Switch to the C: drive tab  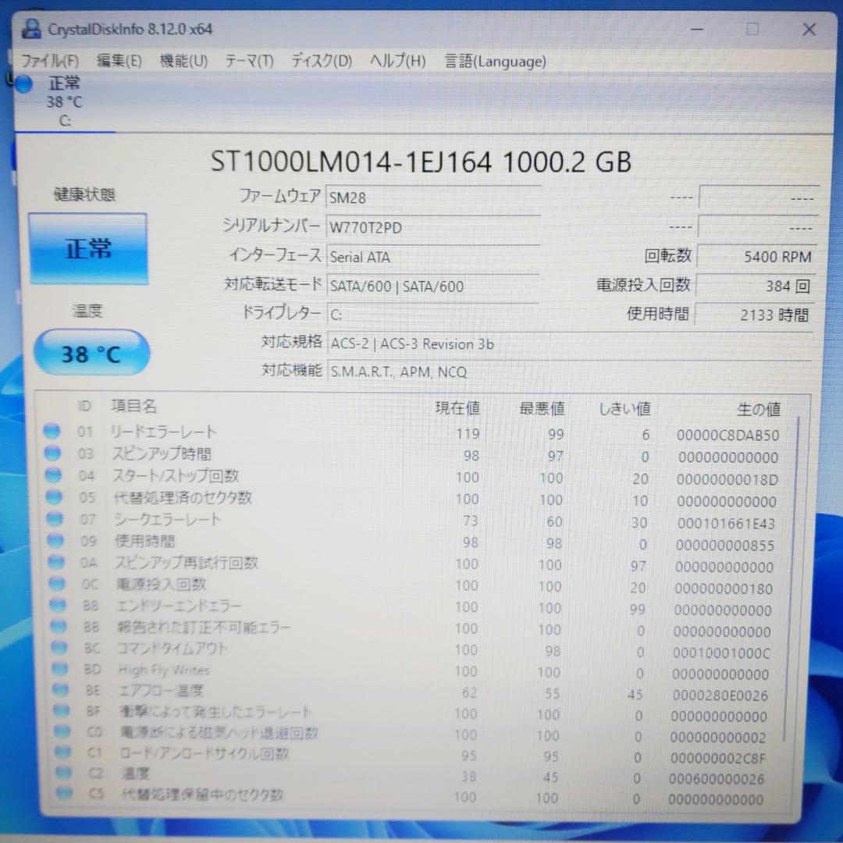[x=66, y=104]
